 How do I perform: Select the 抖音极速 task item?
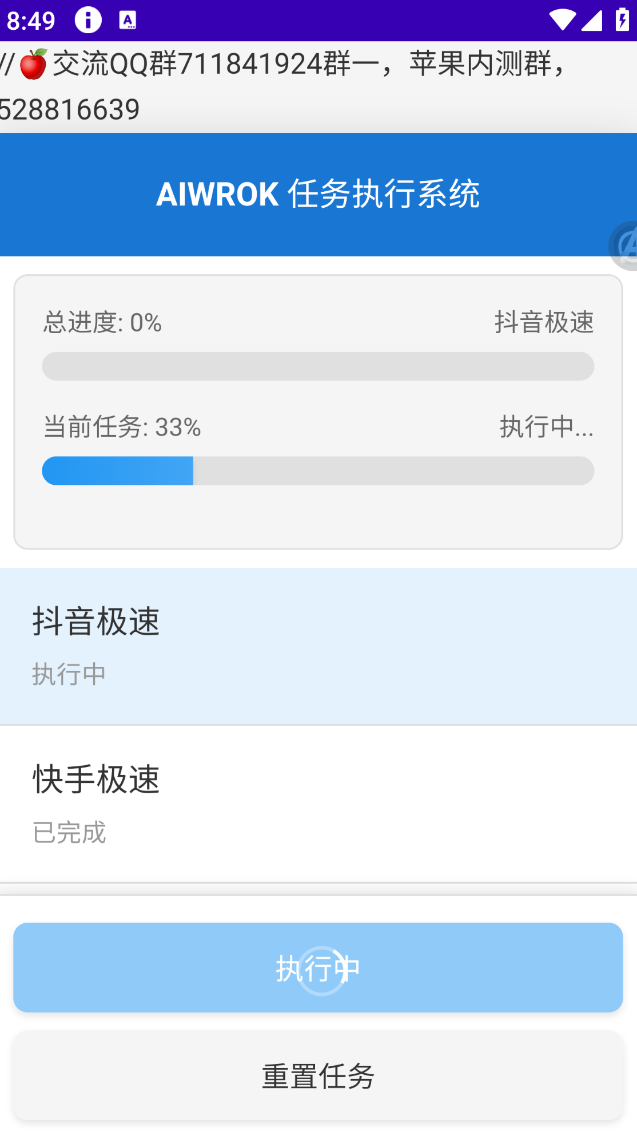[x=318, y=646]
